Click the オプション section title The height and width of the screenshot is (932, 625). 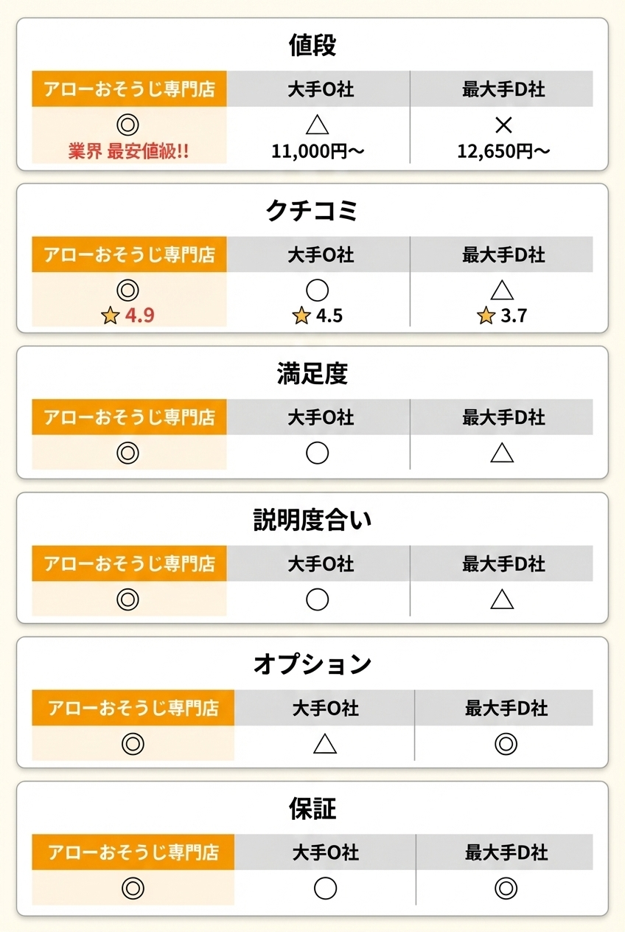click(312, 664)
